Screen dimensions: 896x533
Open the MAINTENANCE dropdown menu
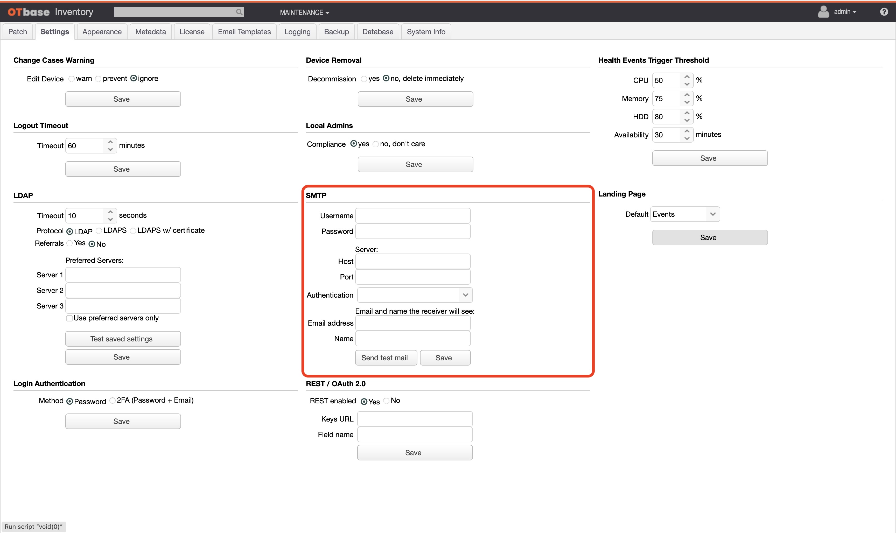click(x=305, y=12)
